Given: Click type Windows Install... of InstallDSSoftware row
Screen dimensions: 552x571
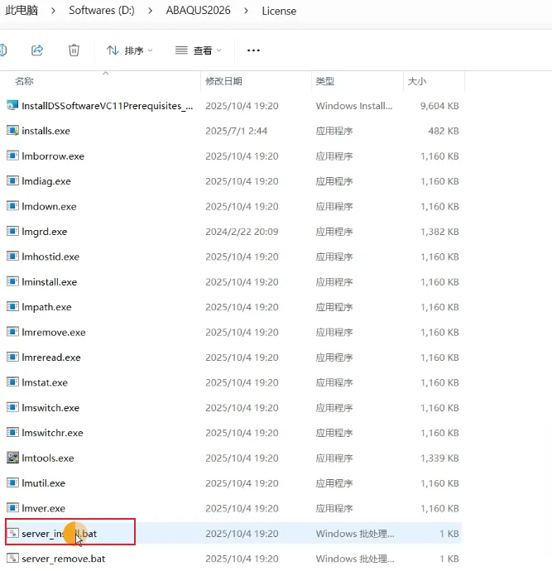Looking at the screenshot, I should (354, 106).
